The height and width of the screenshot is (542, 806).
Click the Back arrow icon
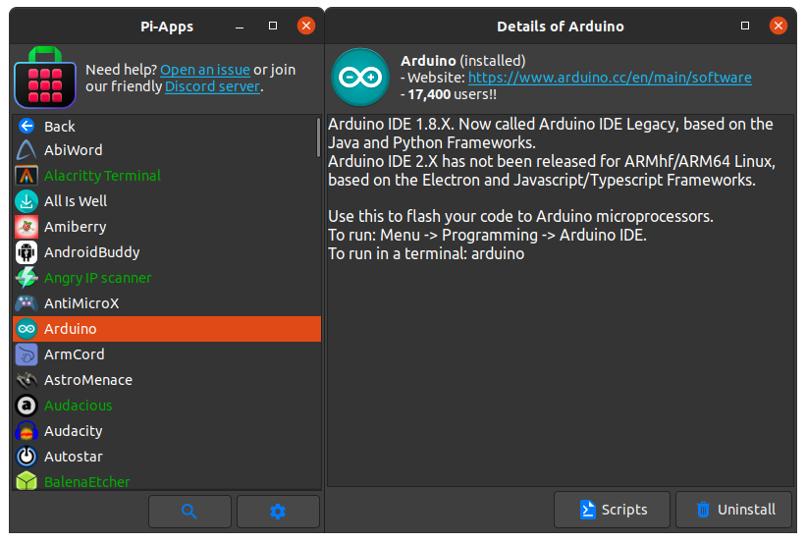pyautogui.click(x=27, y=126)
